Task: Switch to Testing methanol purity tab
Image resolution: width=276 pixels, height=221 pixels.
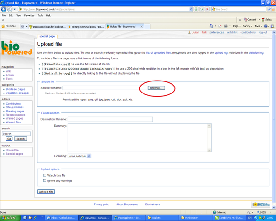Action: 86,26
